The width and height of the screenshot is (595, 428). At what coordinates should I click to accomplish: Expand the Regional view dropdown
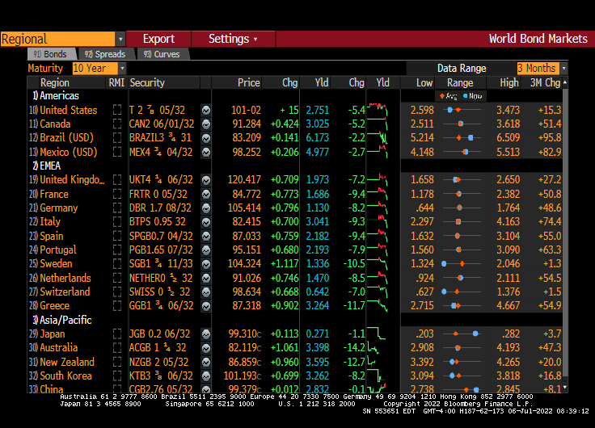tap(120, 39)
